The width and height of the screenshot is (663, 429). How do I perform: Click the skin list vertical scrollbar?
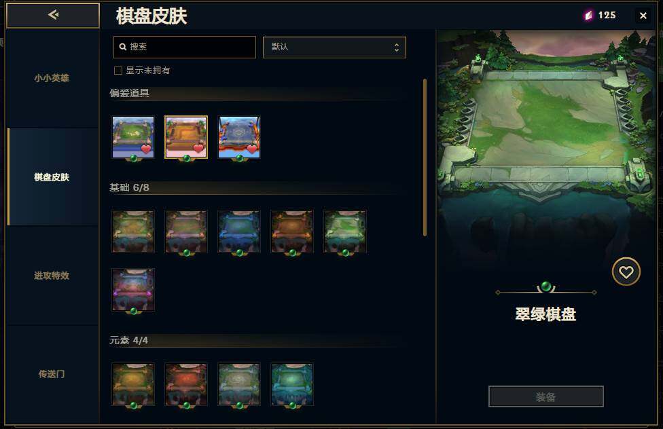[425, 157]
